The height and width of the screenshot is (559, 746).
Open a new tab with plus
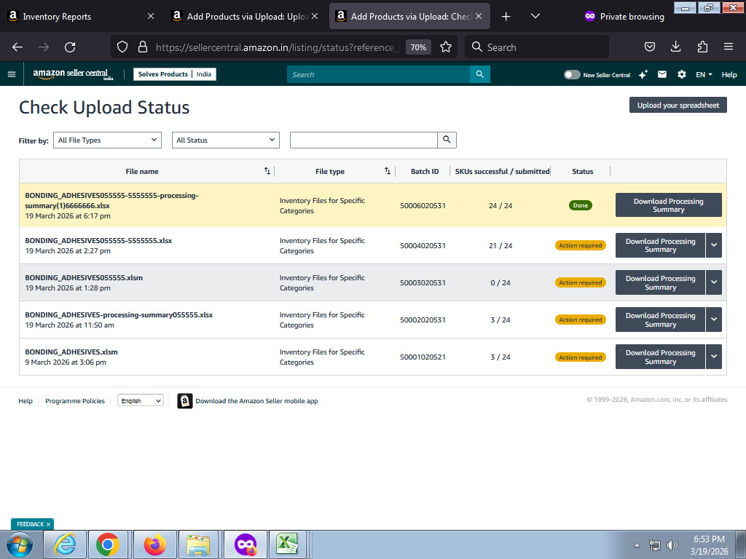(x=506, y=17)
